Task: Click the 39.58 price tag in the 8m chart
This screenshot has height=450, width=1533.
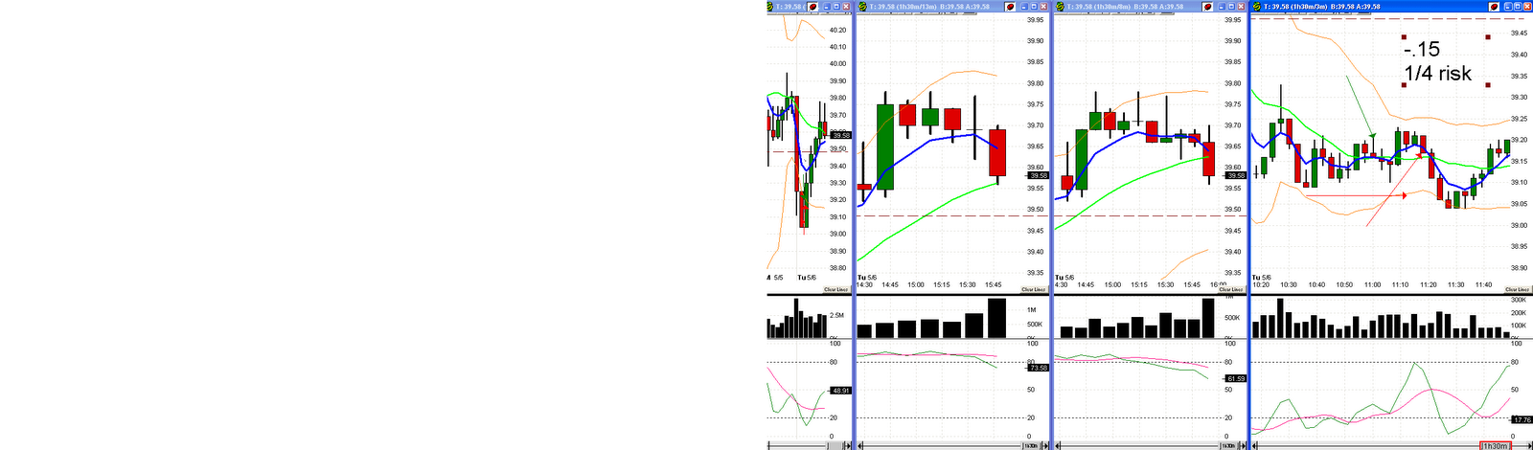Action: pyautogui.click(x=1235, y=175)
